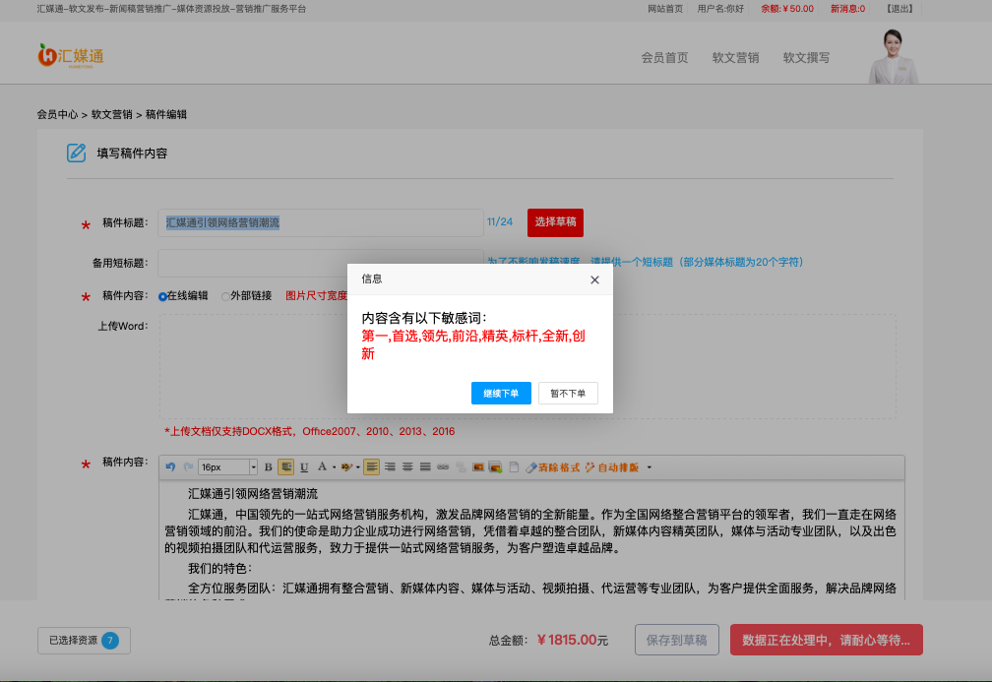Click into the 备用短标题 input field
The width and height of the screenshot is (992, 682).
pyautogui.click(x=320, y=263)
